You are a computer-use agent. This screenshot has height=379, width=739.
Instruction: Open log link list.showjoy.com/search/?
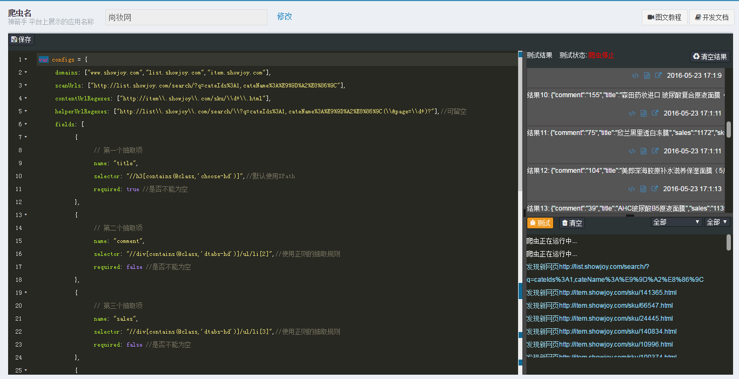coord(604,267)
